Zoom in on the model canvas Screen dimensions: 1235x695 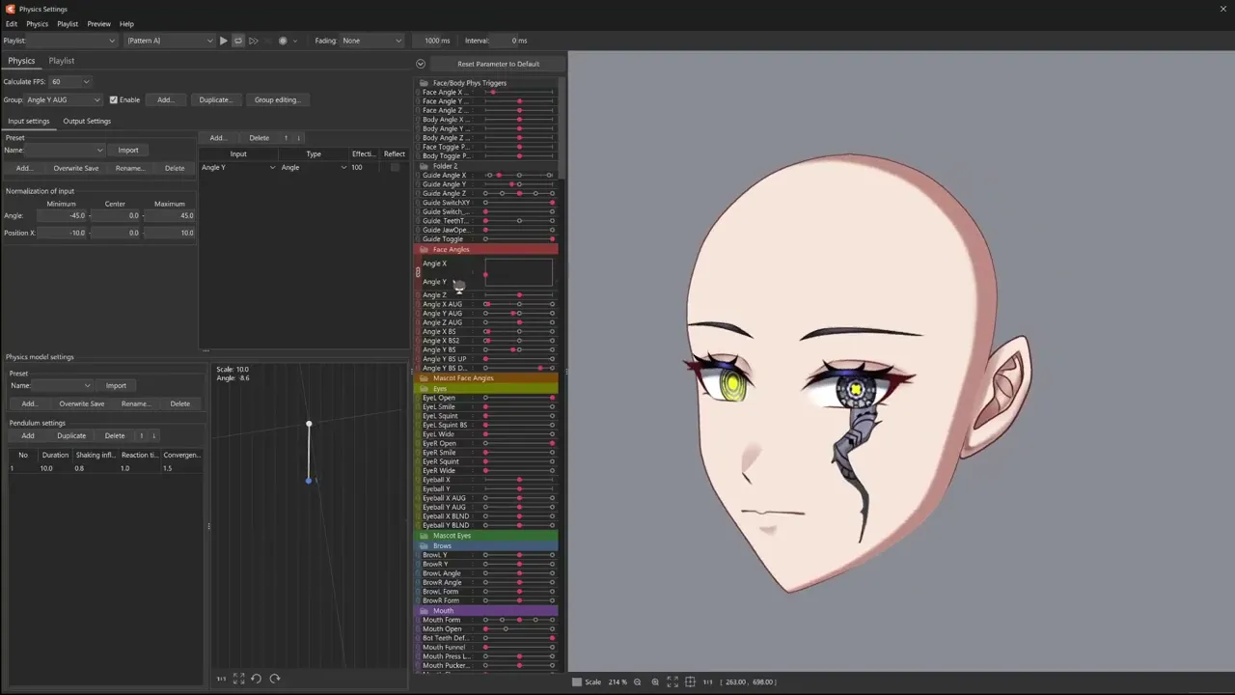655,682
